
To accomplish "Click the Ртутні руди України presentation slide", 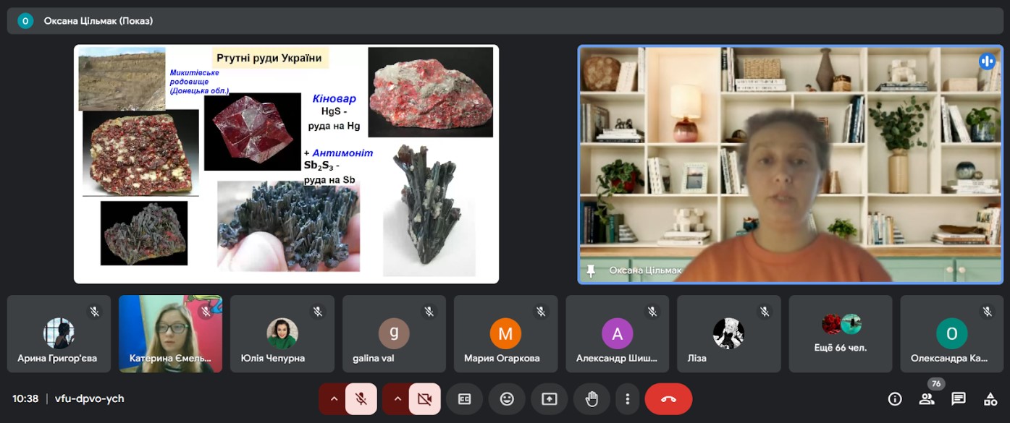I will coord(286,164).
